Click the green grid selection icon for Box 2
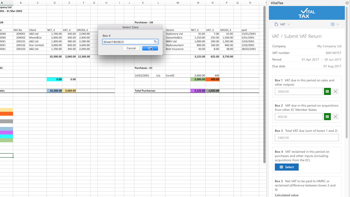Viewport: 350px width, 197px height. (327, 117)
